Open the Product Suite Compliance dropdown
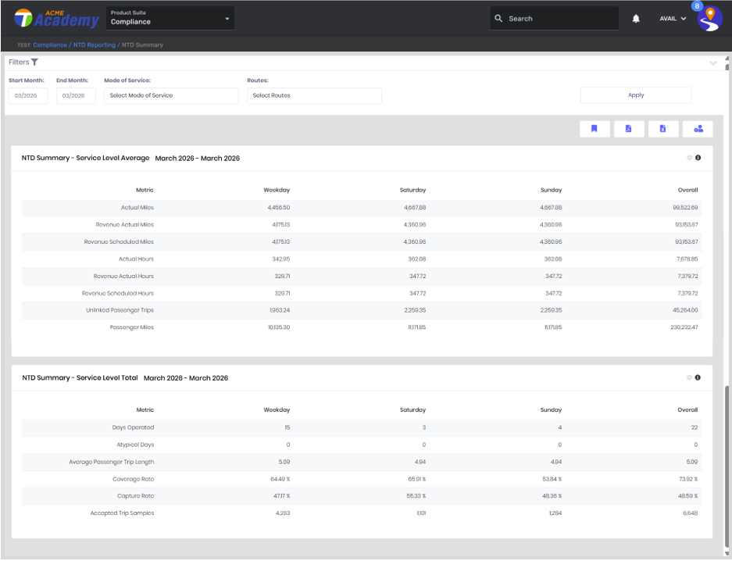 click(x=170, y=18)
